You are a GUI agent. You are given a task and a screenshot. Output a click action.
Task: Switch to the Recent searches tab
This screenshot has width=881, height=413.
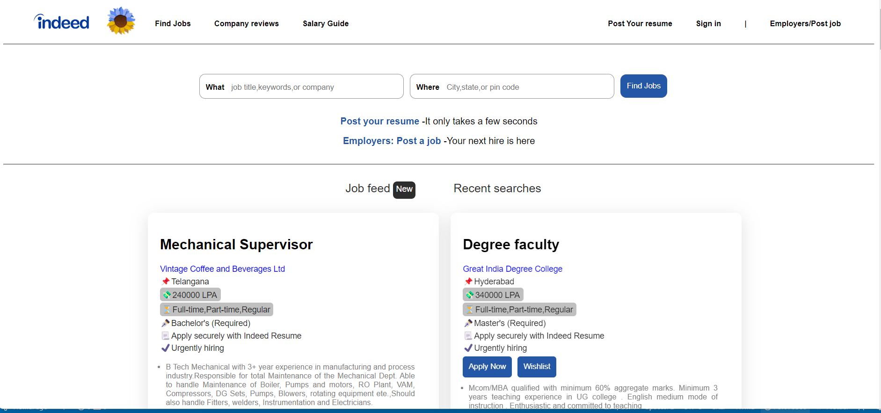[x=497, y=188]
